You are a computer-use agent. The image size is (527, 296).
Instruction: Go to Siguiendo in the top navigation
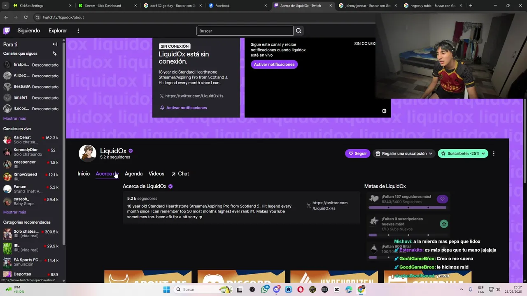(28, 31)
